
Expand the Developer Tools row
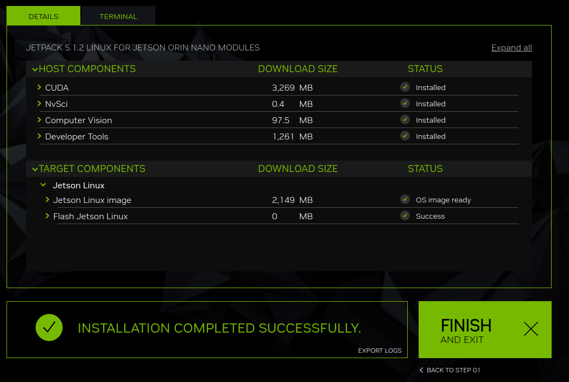pos(39,136)
